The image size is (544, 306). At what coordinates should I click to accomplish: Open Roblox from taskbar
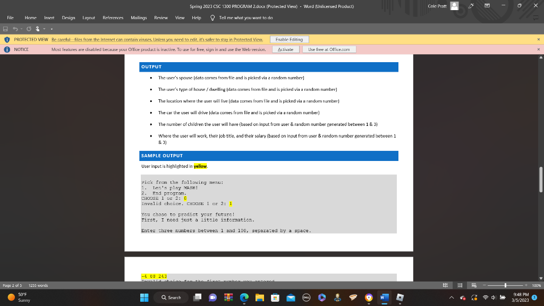pyautogui.click(x=399, y=297)
